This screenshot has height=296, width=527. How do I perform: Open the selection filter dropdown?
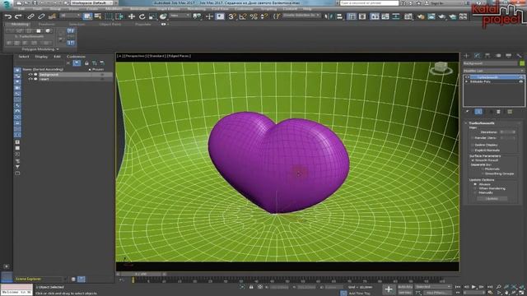coord(70,16)
